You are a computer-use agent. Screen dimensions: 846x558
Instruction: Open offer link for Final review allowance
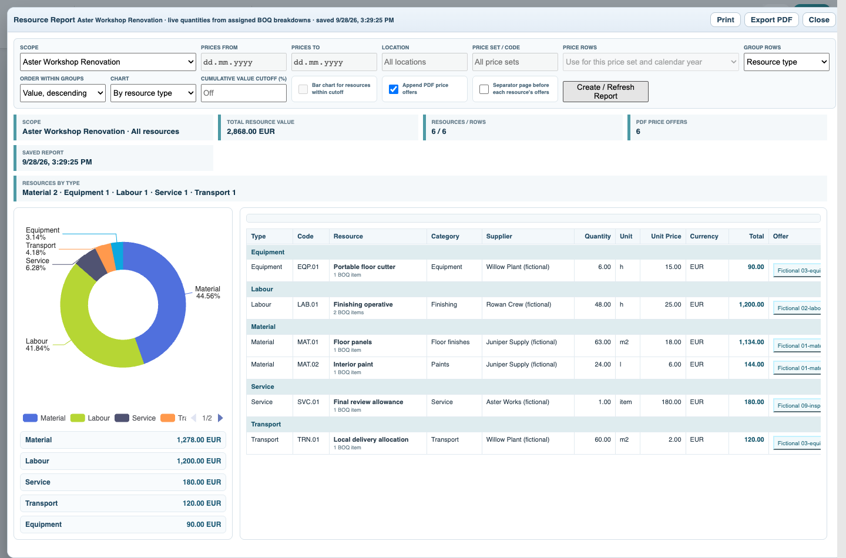pos(797,406)
